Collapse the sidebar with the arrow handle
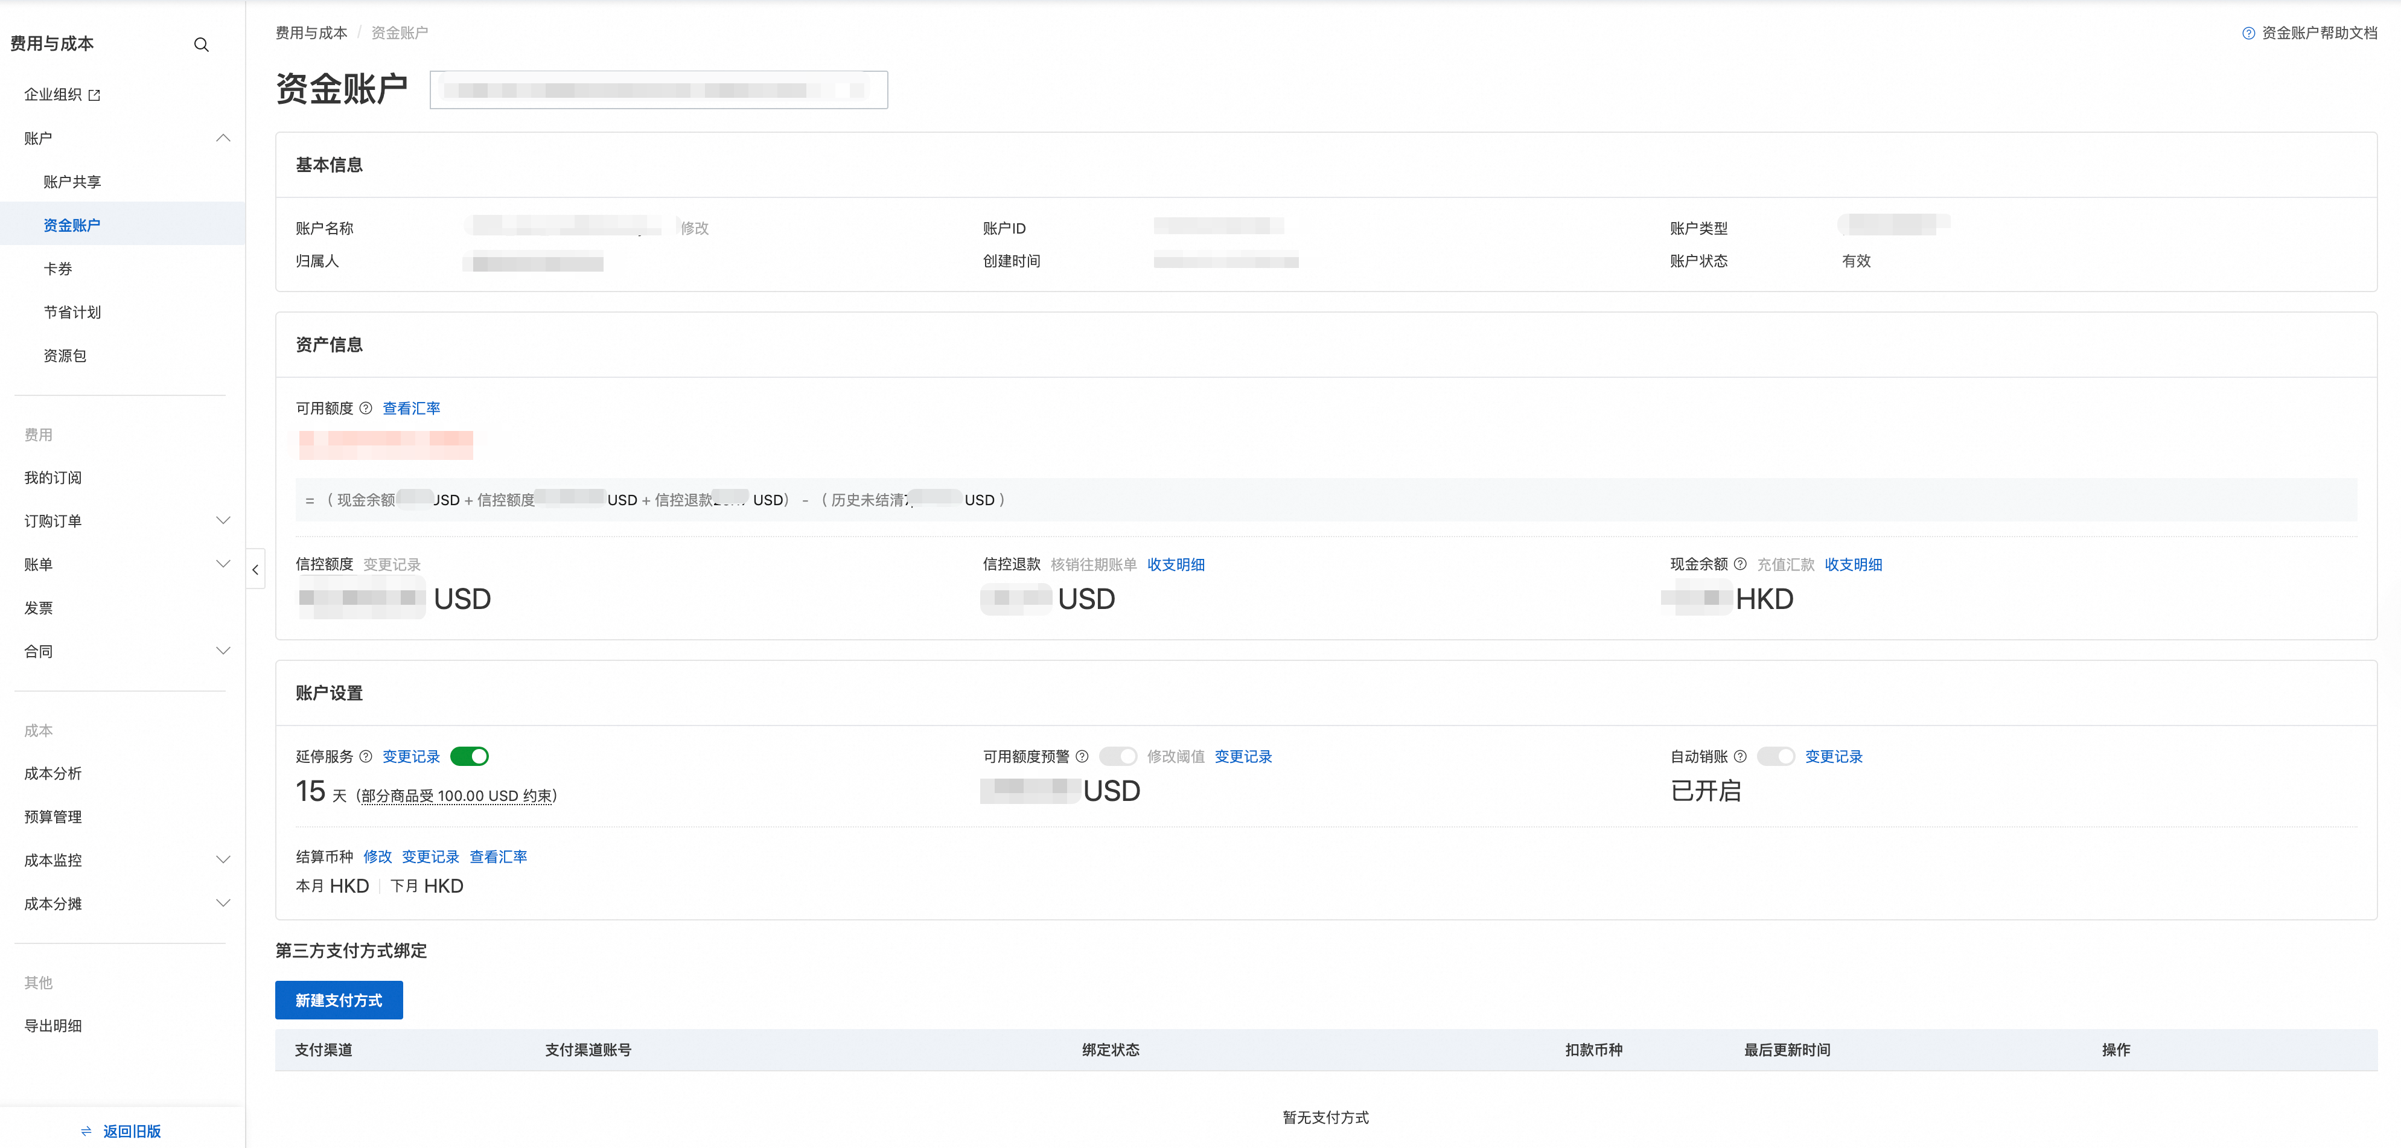This screenshot has width=2401, height=1148. click(255, 569)
